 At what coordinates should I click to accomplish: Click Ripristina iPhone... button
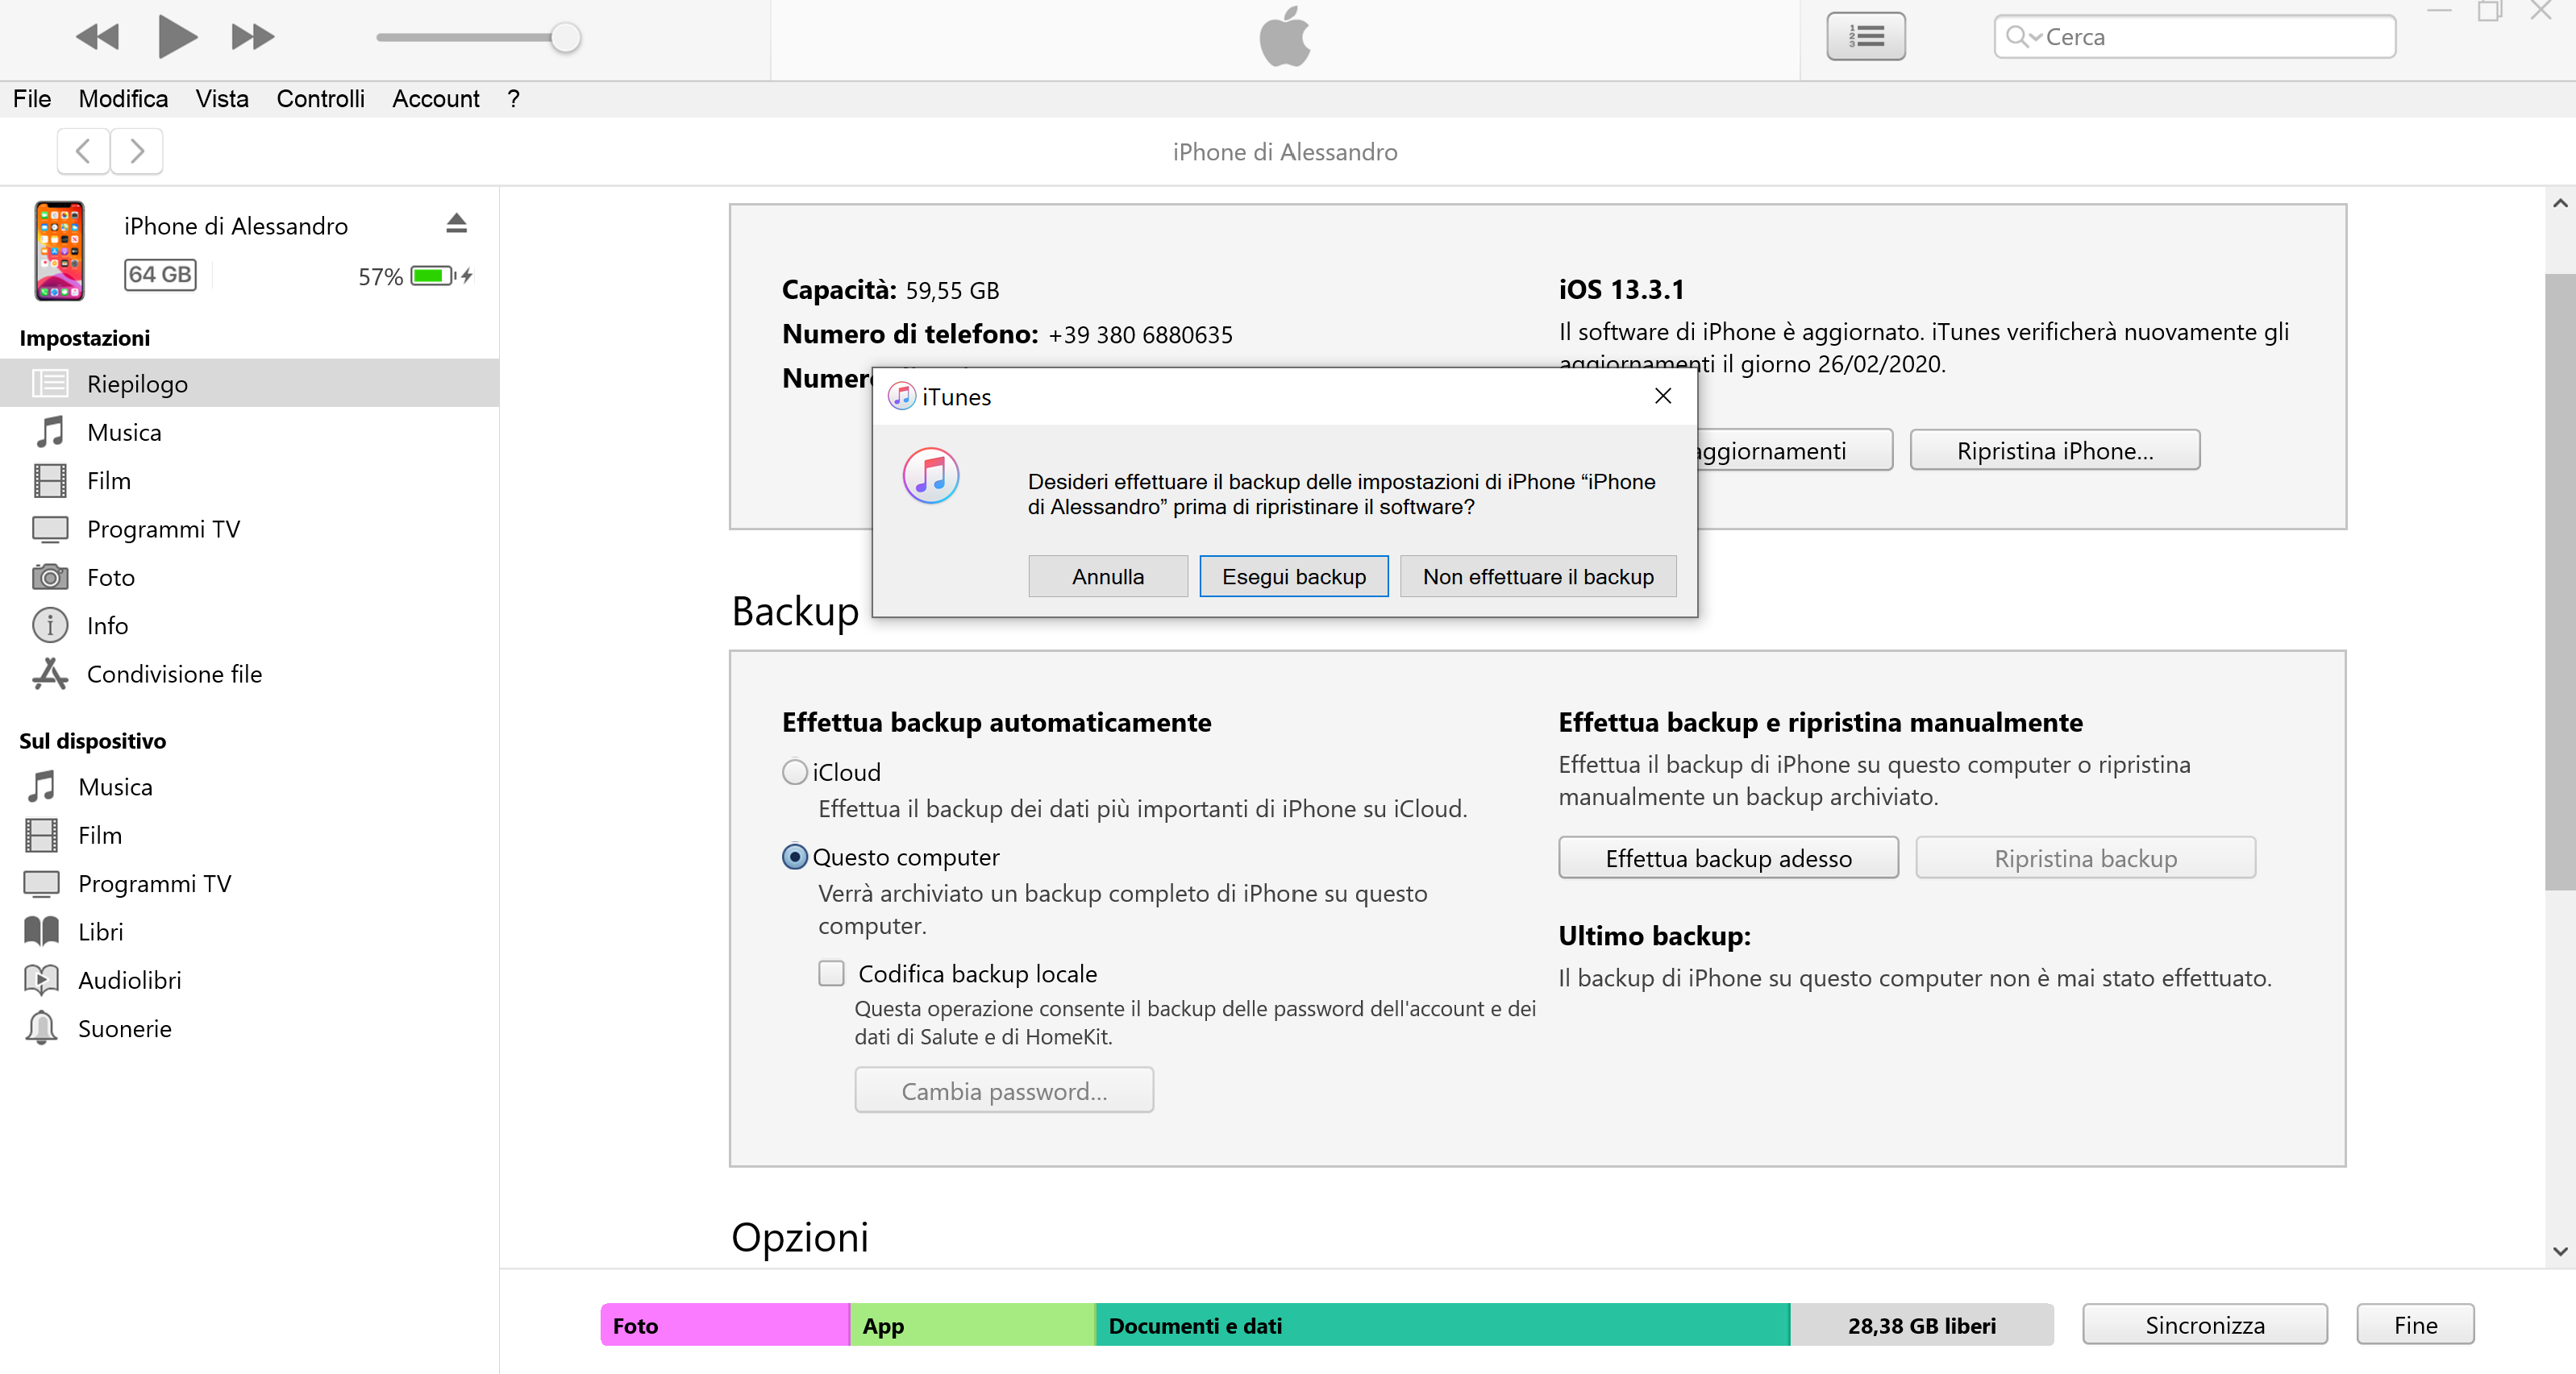click(2055, 450)
